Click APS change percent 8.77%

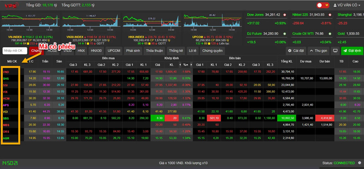(x=187, y=105)
